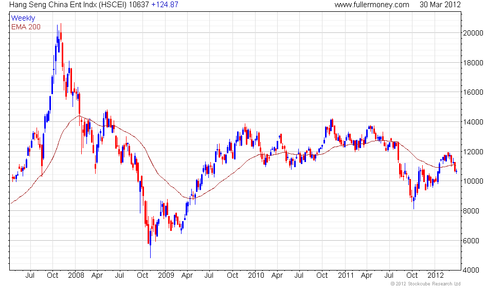The image size is (504, 288).
Task: Click the 6000 price axis label
Action: (471, 241)
